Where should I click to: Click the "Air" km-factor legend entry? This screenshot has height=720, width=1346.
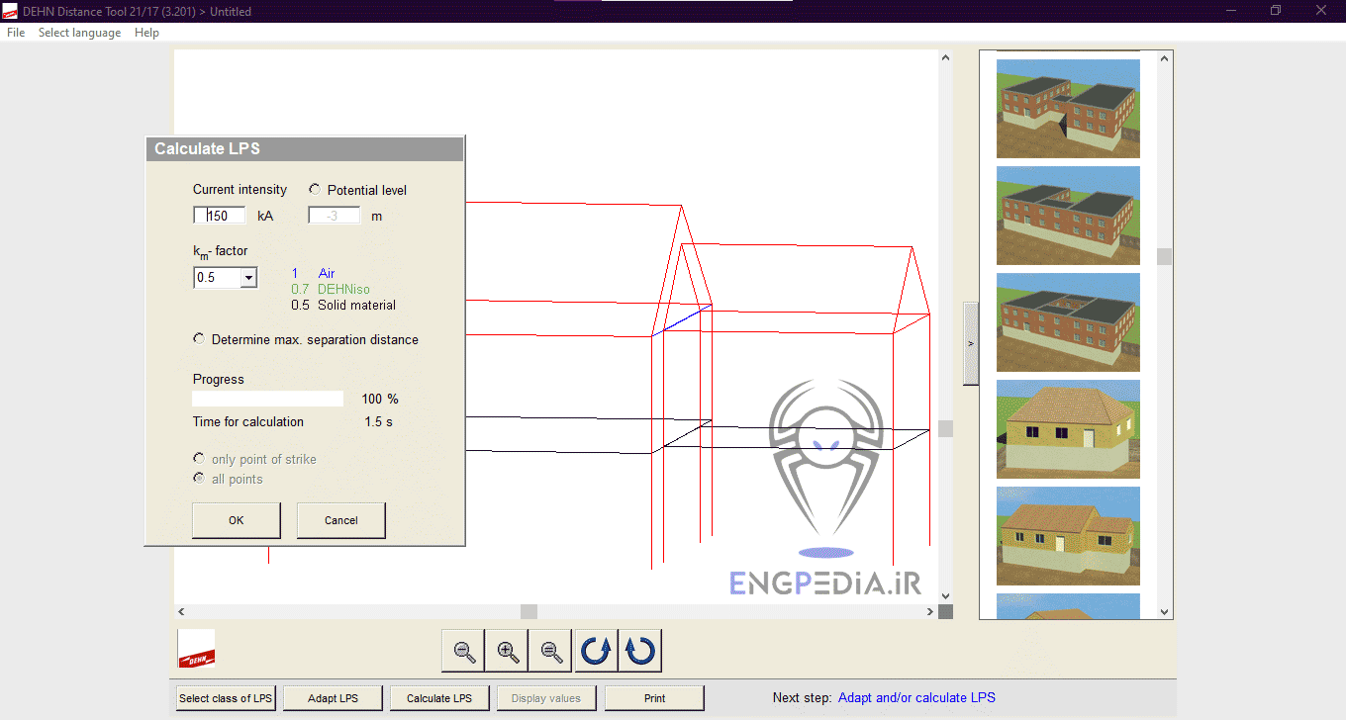(x=327, y=273)
